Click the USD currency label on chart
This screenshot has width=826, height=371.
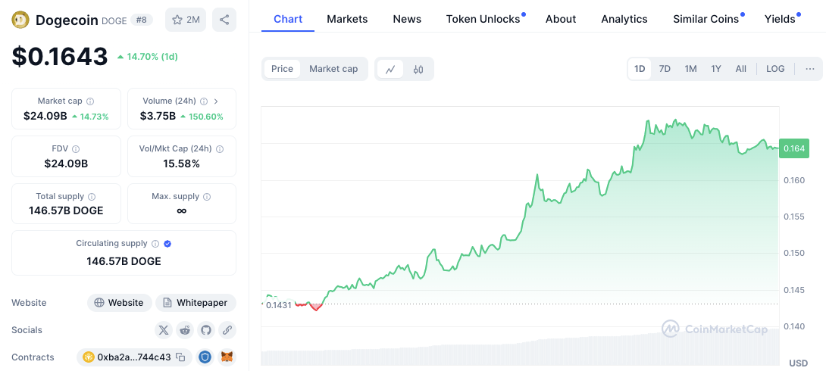point(799,363)
